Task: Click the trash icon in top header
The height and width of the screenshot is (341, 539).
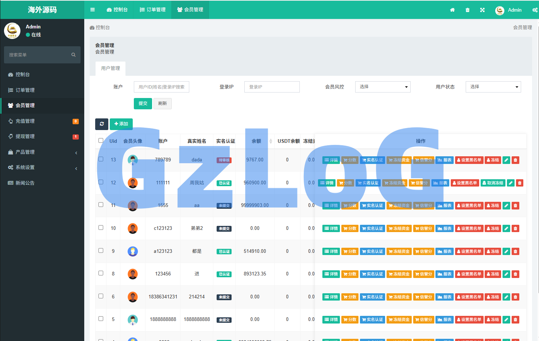Action: (x=468, y=10)
